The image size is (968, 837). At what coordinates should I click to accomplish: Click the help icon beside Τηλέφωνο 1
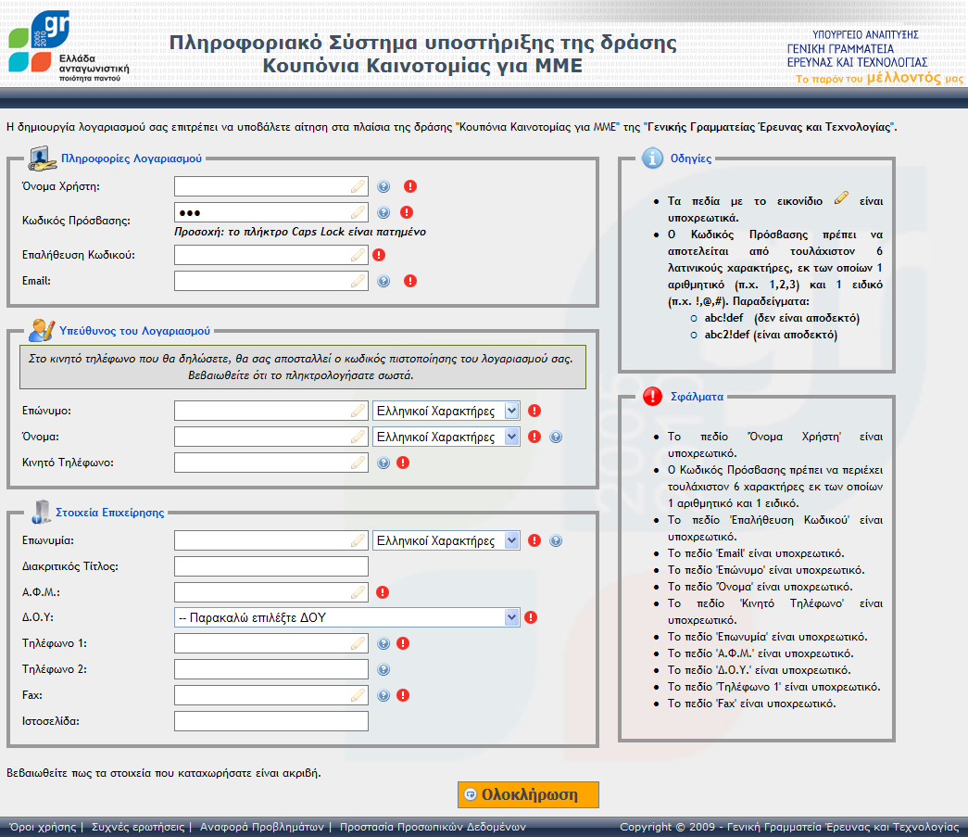[x=383, y=643]
